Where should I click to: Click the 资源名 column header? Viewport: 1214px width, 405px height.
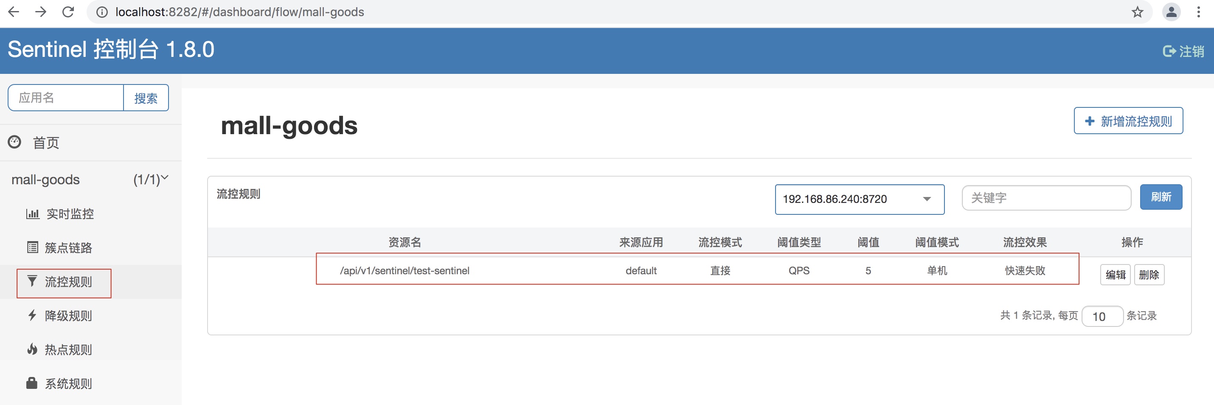pos(405,242)
